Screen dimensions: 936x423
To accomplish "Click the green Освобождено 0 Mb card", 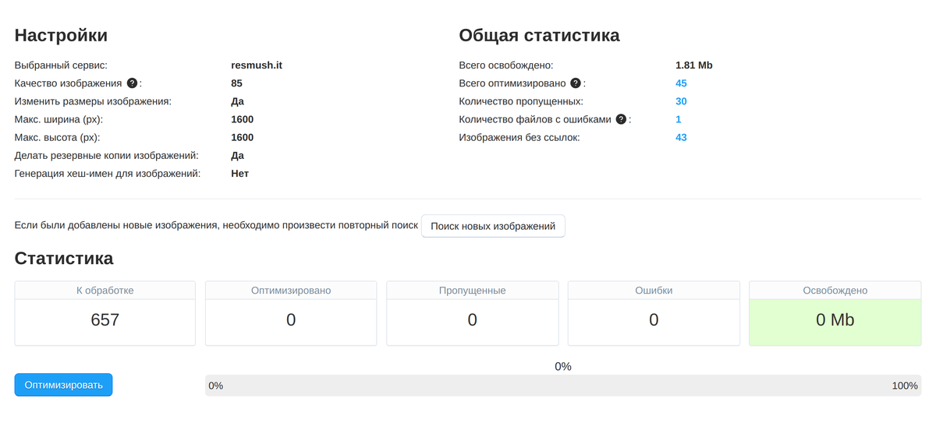I will [835, 313].
